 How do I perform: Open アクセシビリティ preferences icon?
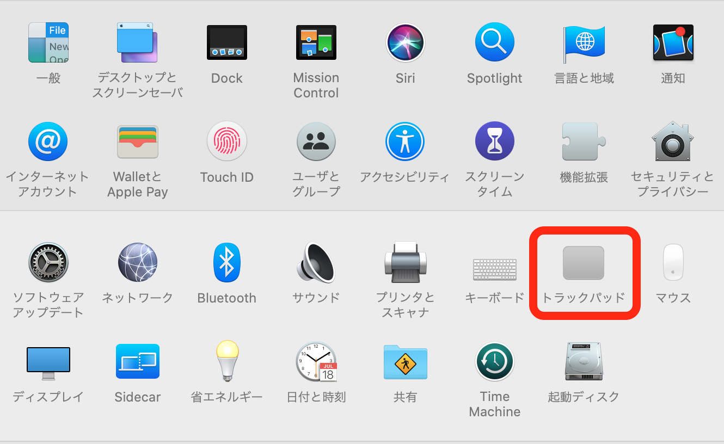(406, 141)
